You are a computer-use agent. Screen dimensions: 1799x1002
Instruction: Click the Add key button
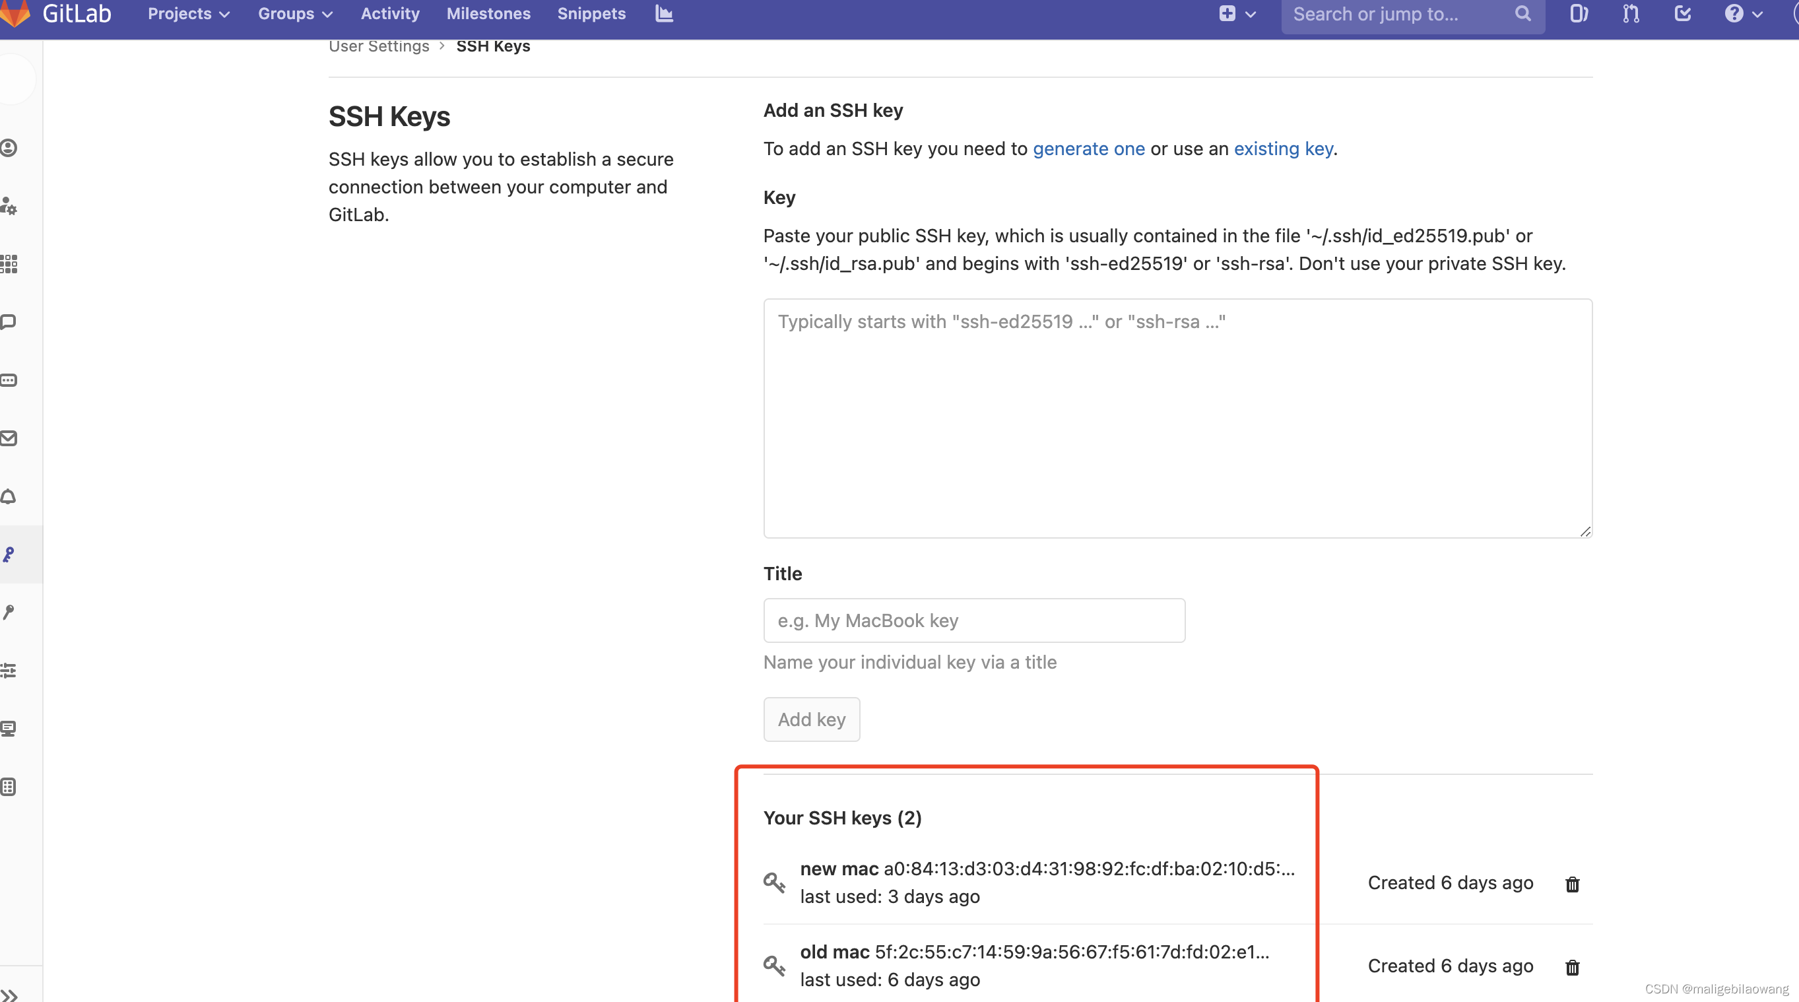pos(811,719)
